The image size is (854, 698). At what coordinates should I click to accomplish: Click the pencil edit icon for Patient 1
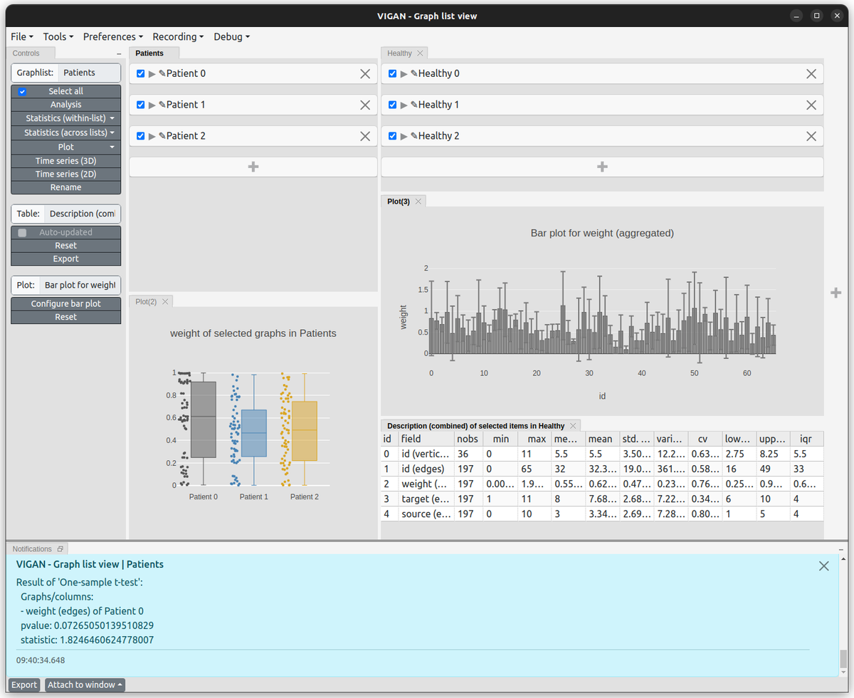coord(162,105)
